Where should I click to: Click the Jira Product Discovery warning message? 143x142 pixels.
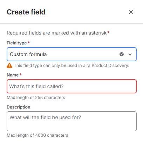[x=71, y=66]
